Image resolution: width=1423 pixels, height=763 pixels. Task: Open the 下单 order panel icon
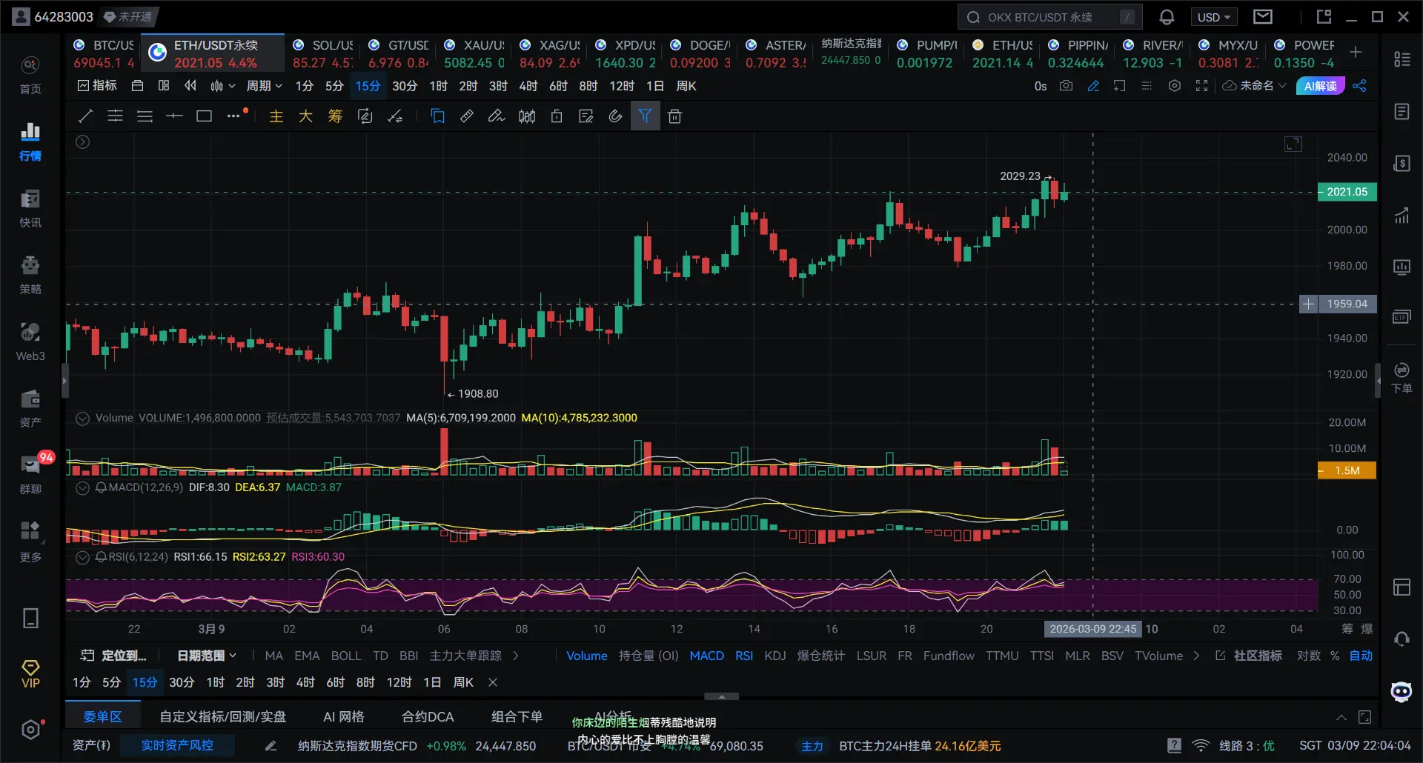click(1402, 378)
